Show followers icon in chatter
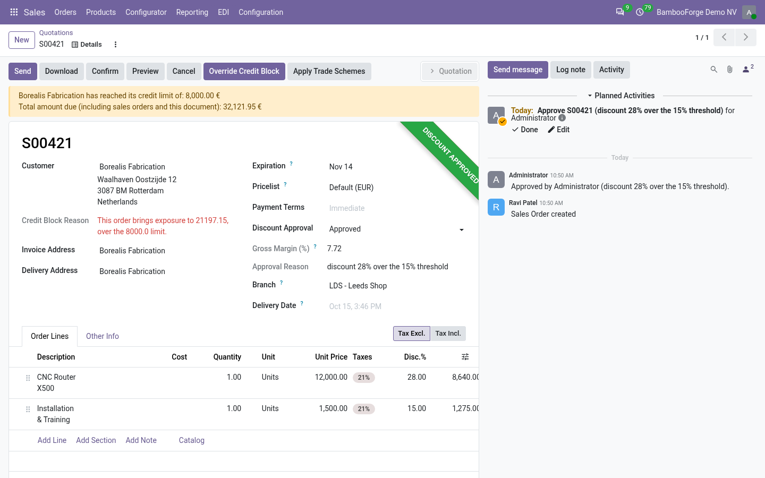765x478 pixels. click(x=748, y=69)
